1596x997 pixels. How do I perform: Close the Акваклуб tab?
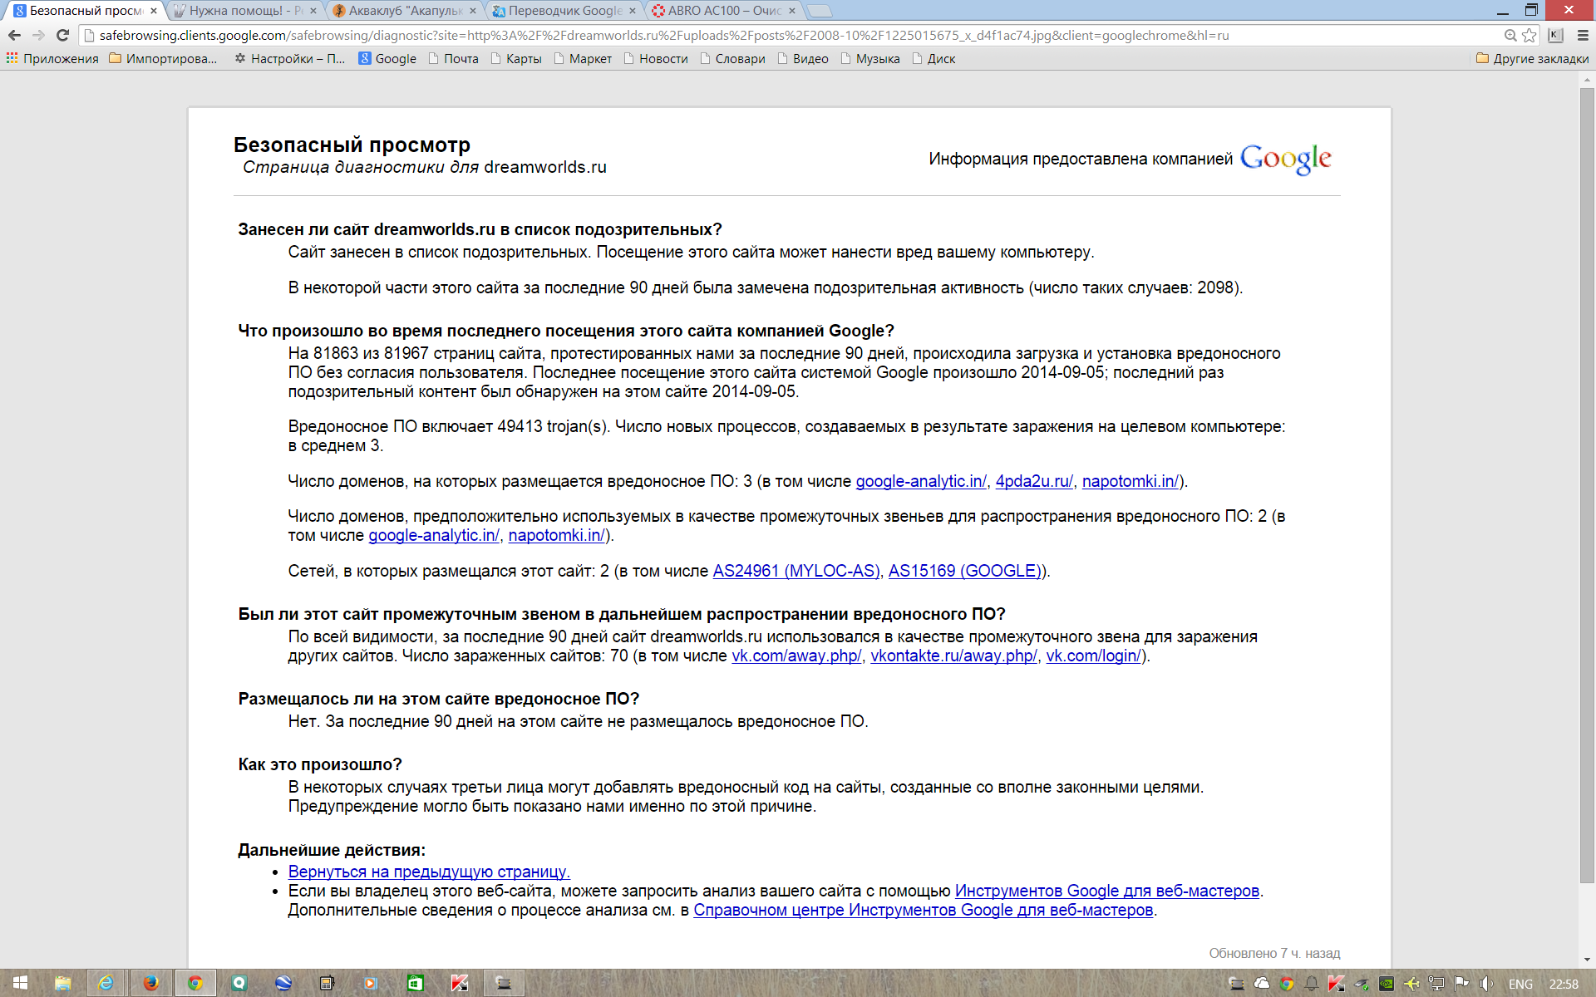(x=473, y=11)
